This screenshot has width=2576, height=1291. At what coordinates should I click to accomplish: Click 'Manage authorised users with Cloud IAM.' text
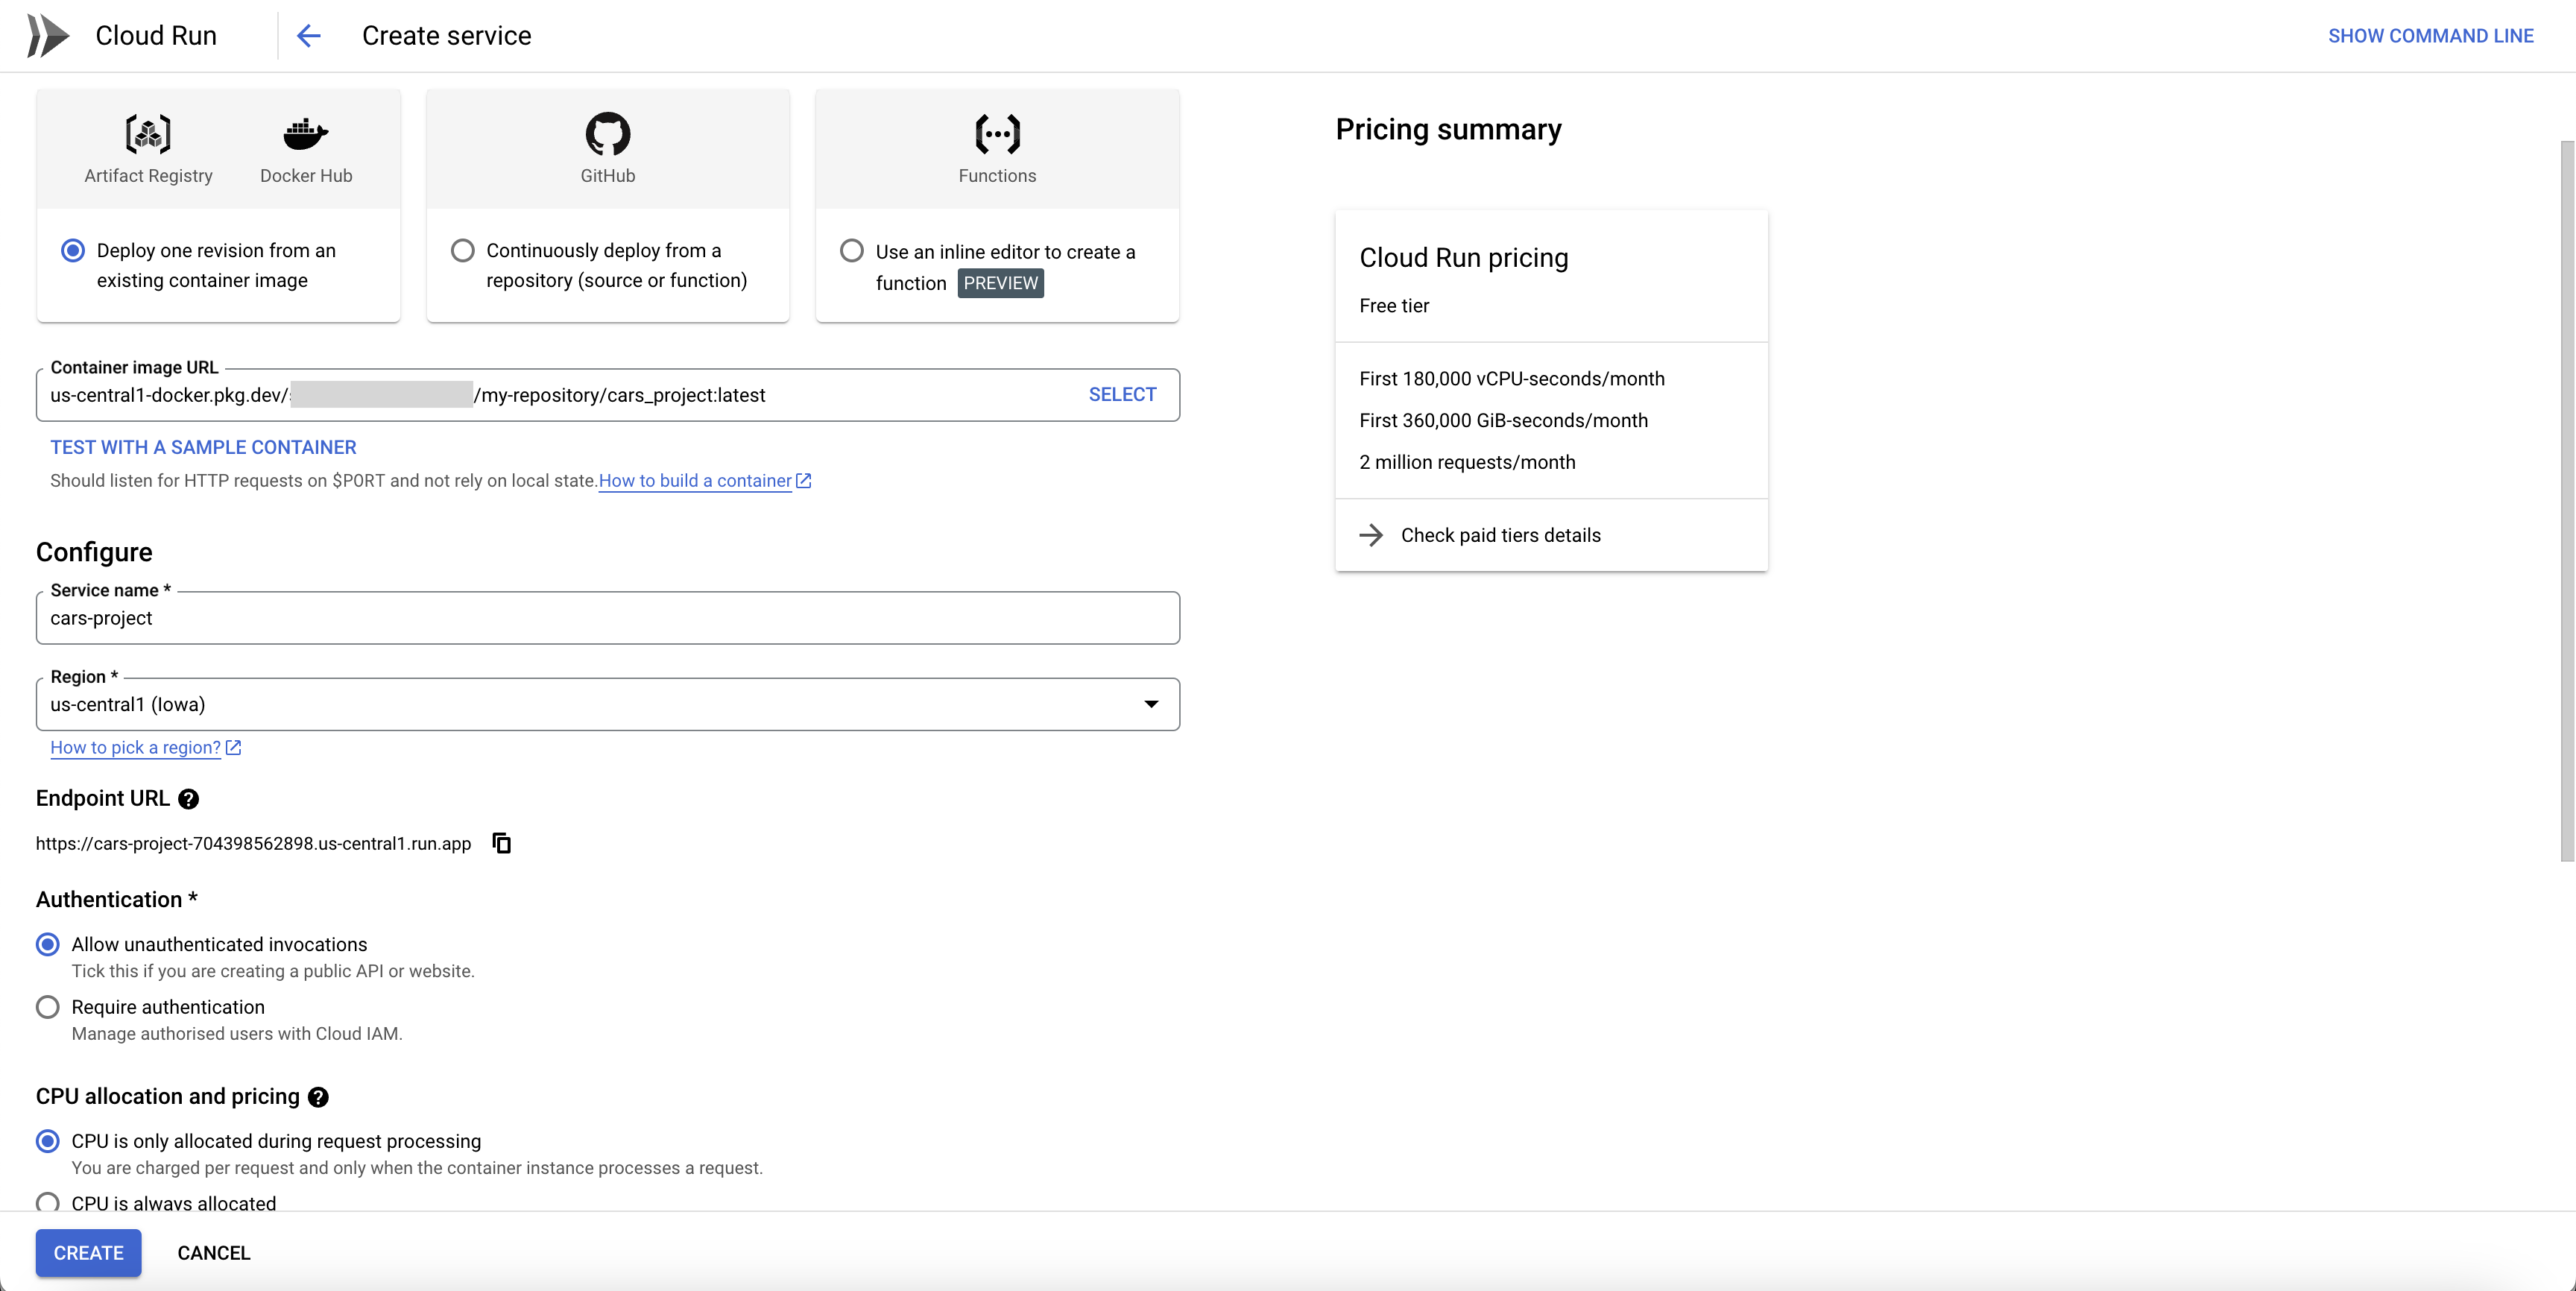pos(237,1033)
